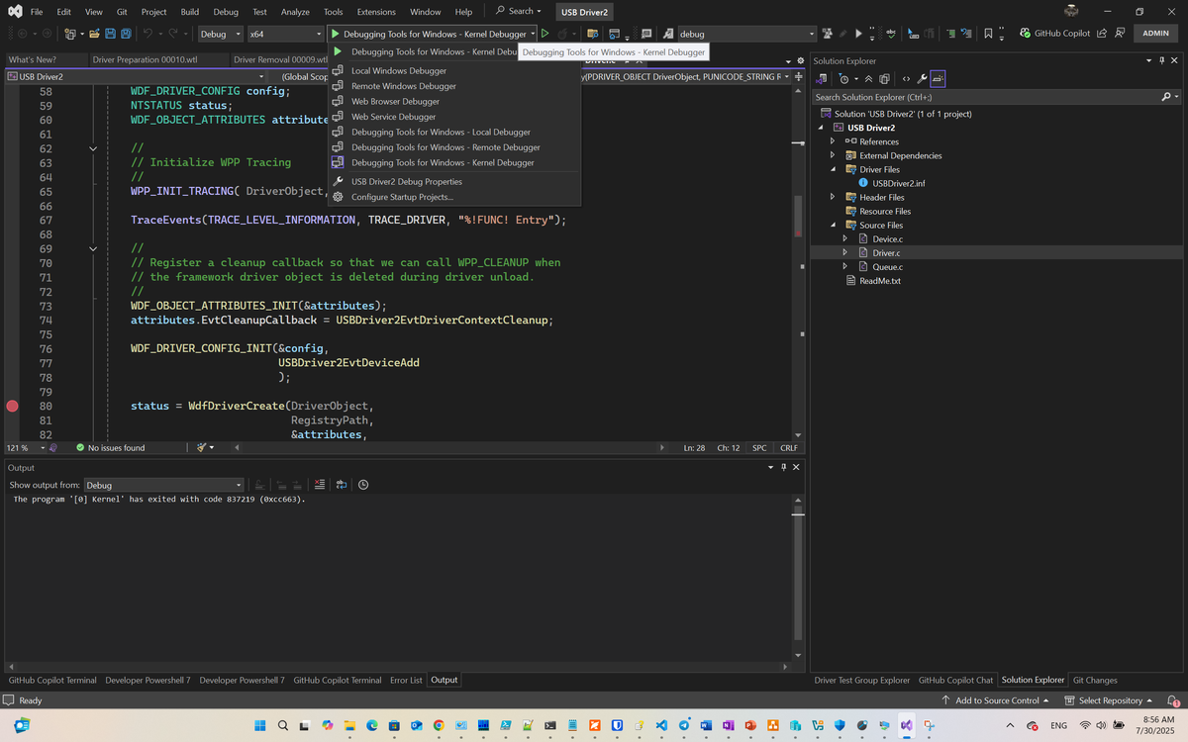Open Driver Test Group Explorer tab
Image resolution: width=1188 pixels, height=742 pixels.
(861, 681)
